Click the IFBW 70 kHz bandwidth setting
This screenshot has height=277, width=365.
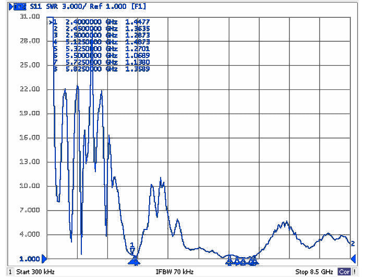(175, 272)
